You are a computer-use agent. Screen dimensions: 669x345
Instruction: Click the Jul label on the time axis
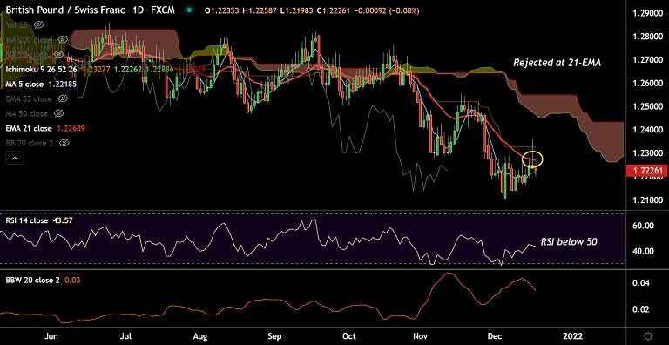point(125,335)
